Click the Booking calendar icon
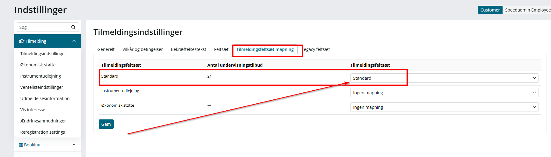551x157 pixels. tap(21, 145)
